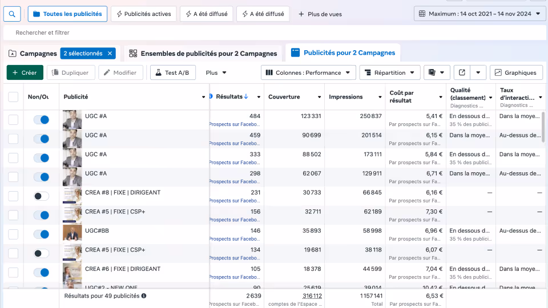Image resolution: width=548 pixels, height=308 pixels.
Task: Remove the 2 sélectionnés filter with X
Action: [x=110, y=54]
